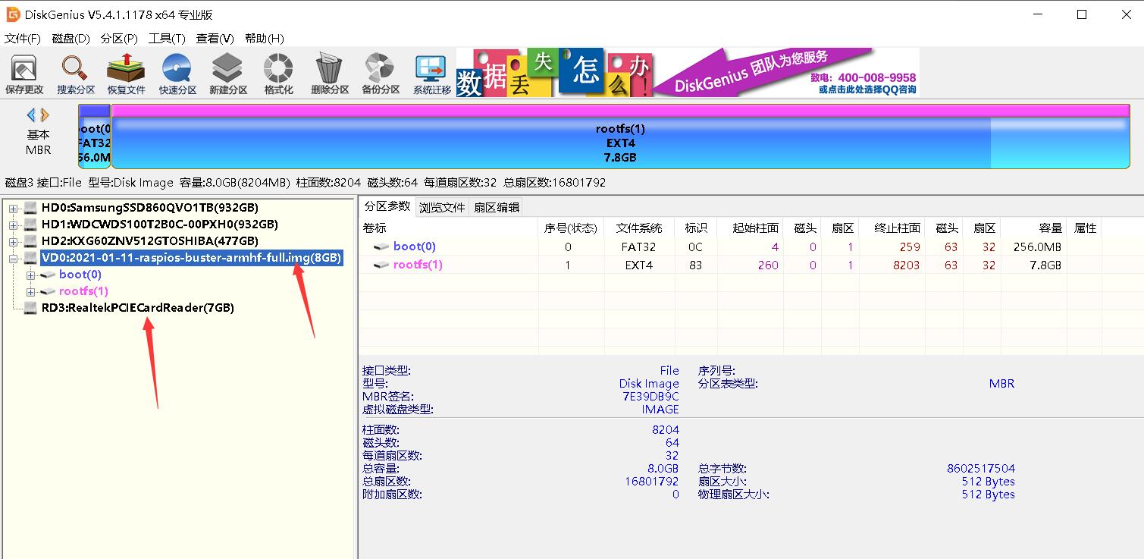Go to previous disk with left arrow

coord(31,115)
